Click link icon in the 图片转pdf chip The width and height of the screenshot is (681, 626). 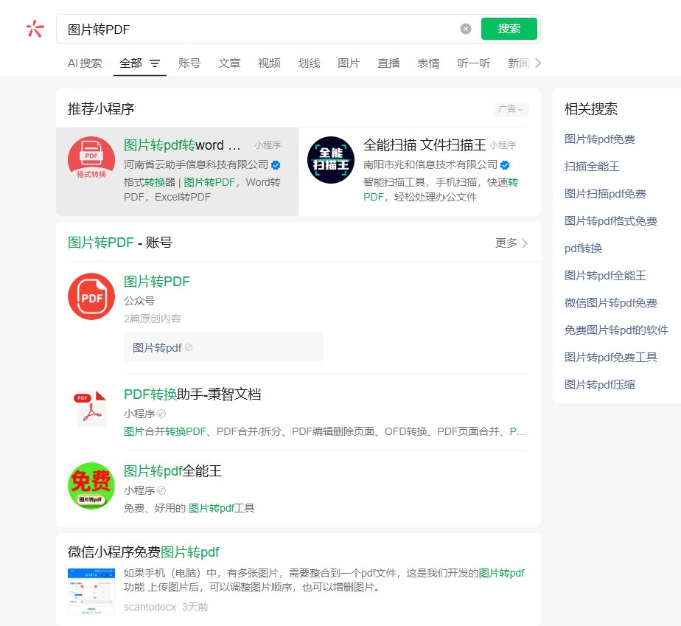(x=189, y=347)
